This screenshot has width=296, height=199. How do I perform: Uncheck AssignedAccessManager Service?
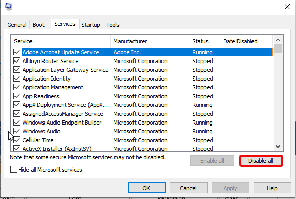[x=17, y=114]
